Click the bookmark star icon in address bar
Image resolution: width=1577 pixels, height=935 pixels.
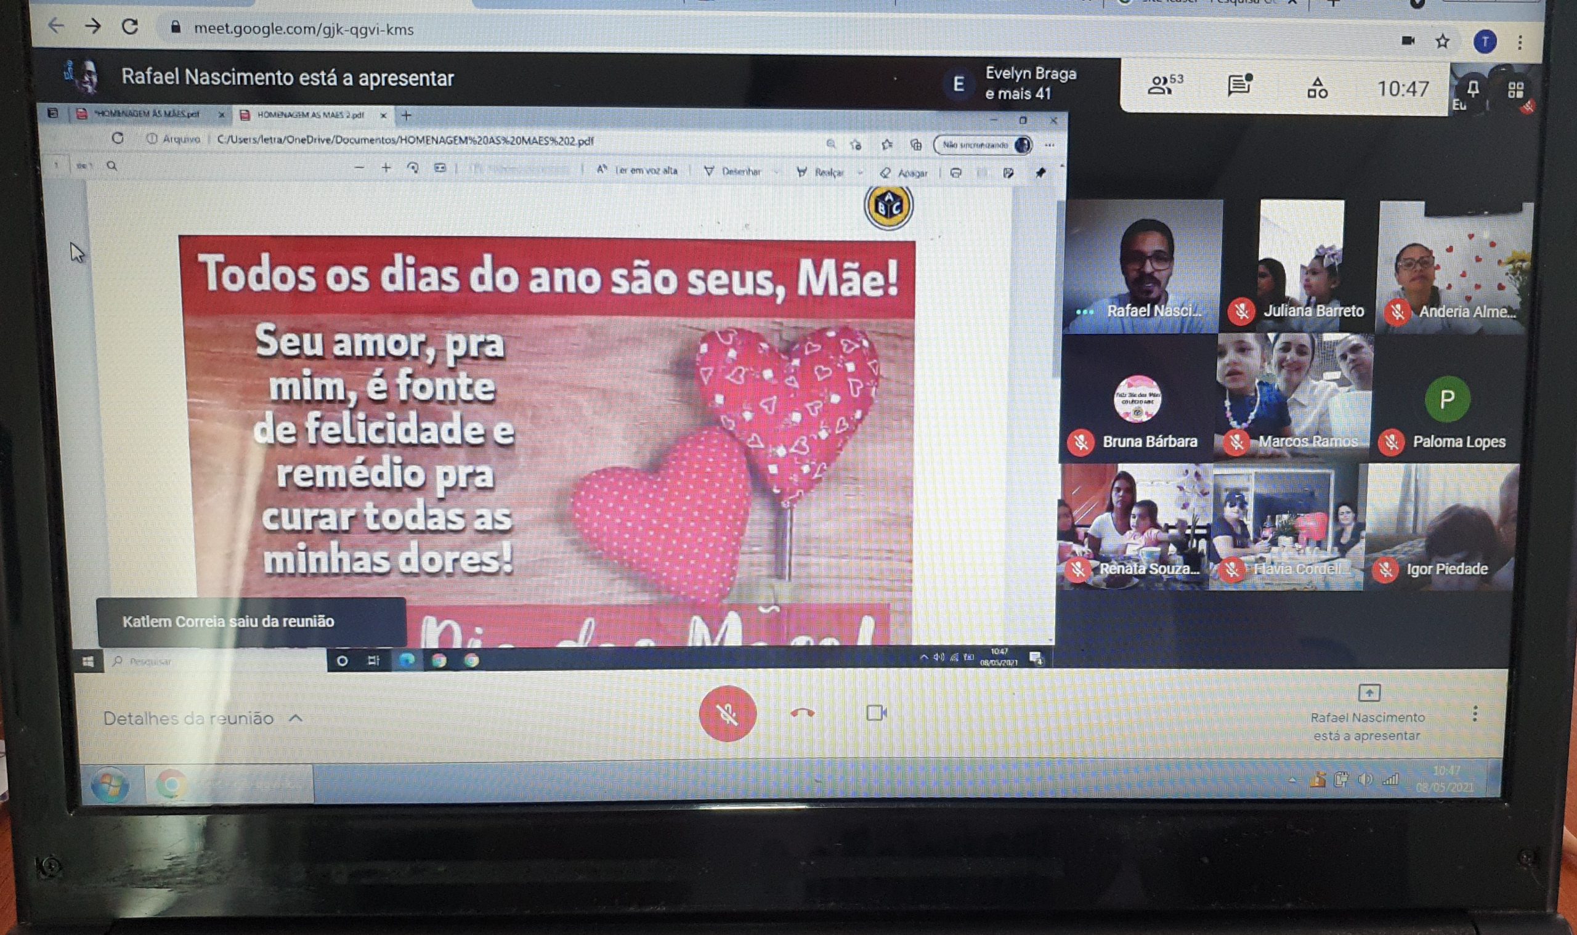[1442, 42]
